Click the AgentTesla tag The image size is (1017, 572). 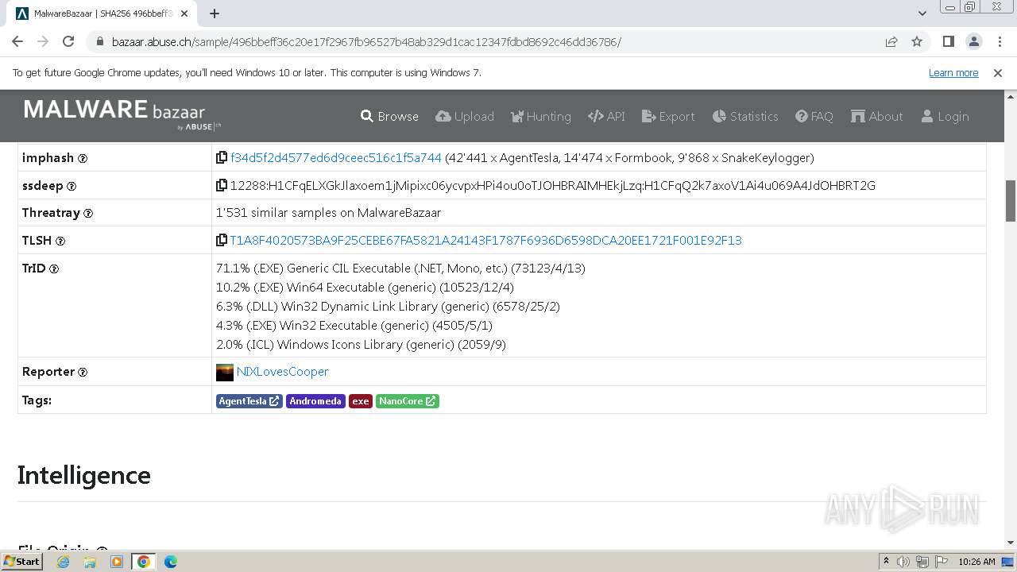coord(249,401)
